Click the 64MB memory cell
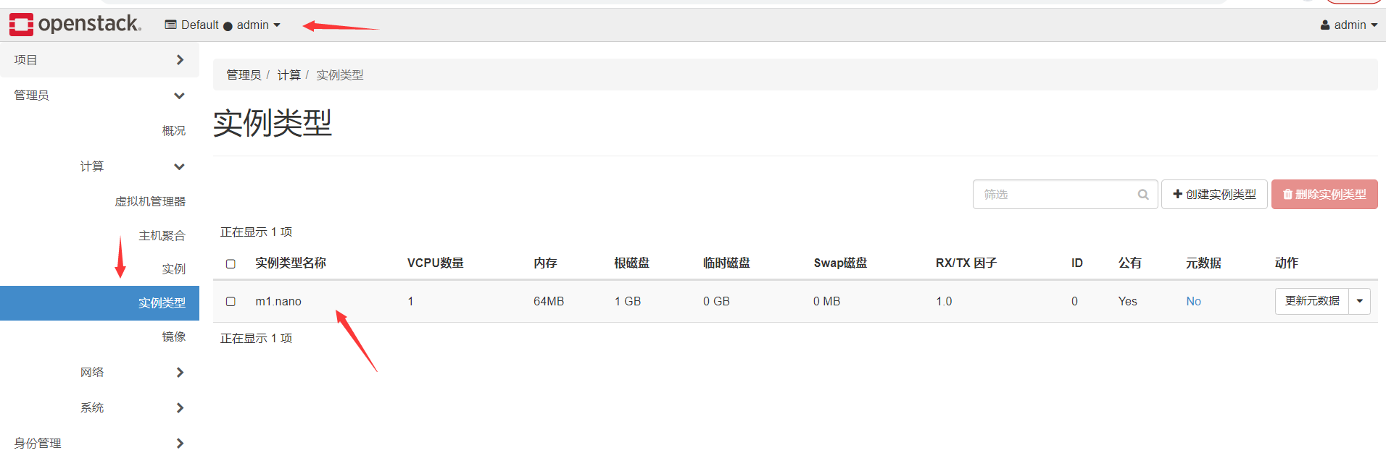The height and width of the screenshot is (453, 1386). point(549,301)
